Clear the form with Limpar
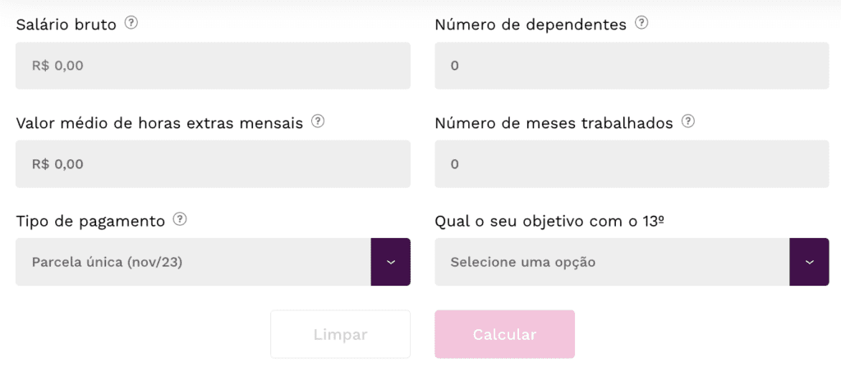 point(341,334)
